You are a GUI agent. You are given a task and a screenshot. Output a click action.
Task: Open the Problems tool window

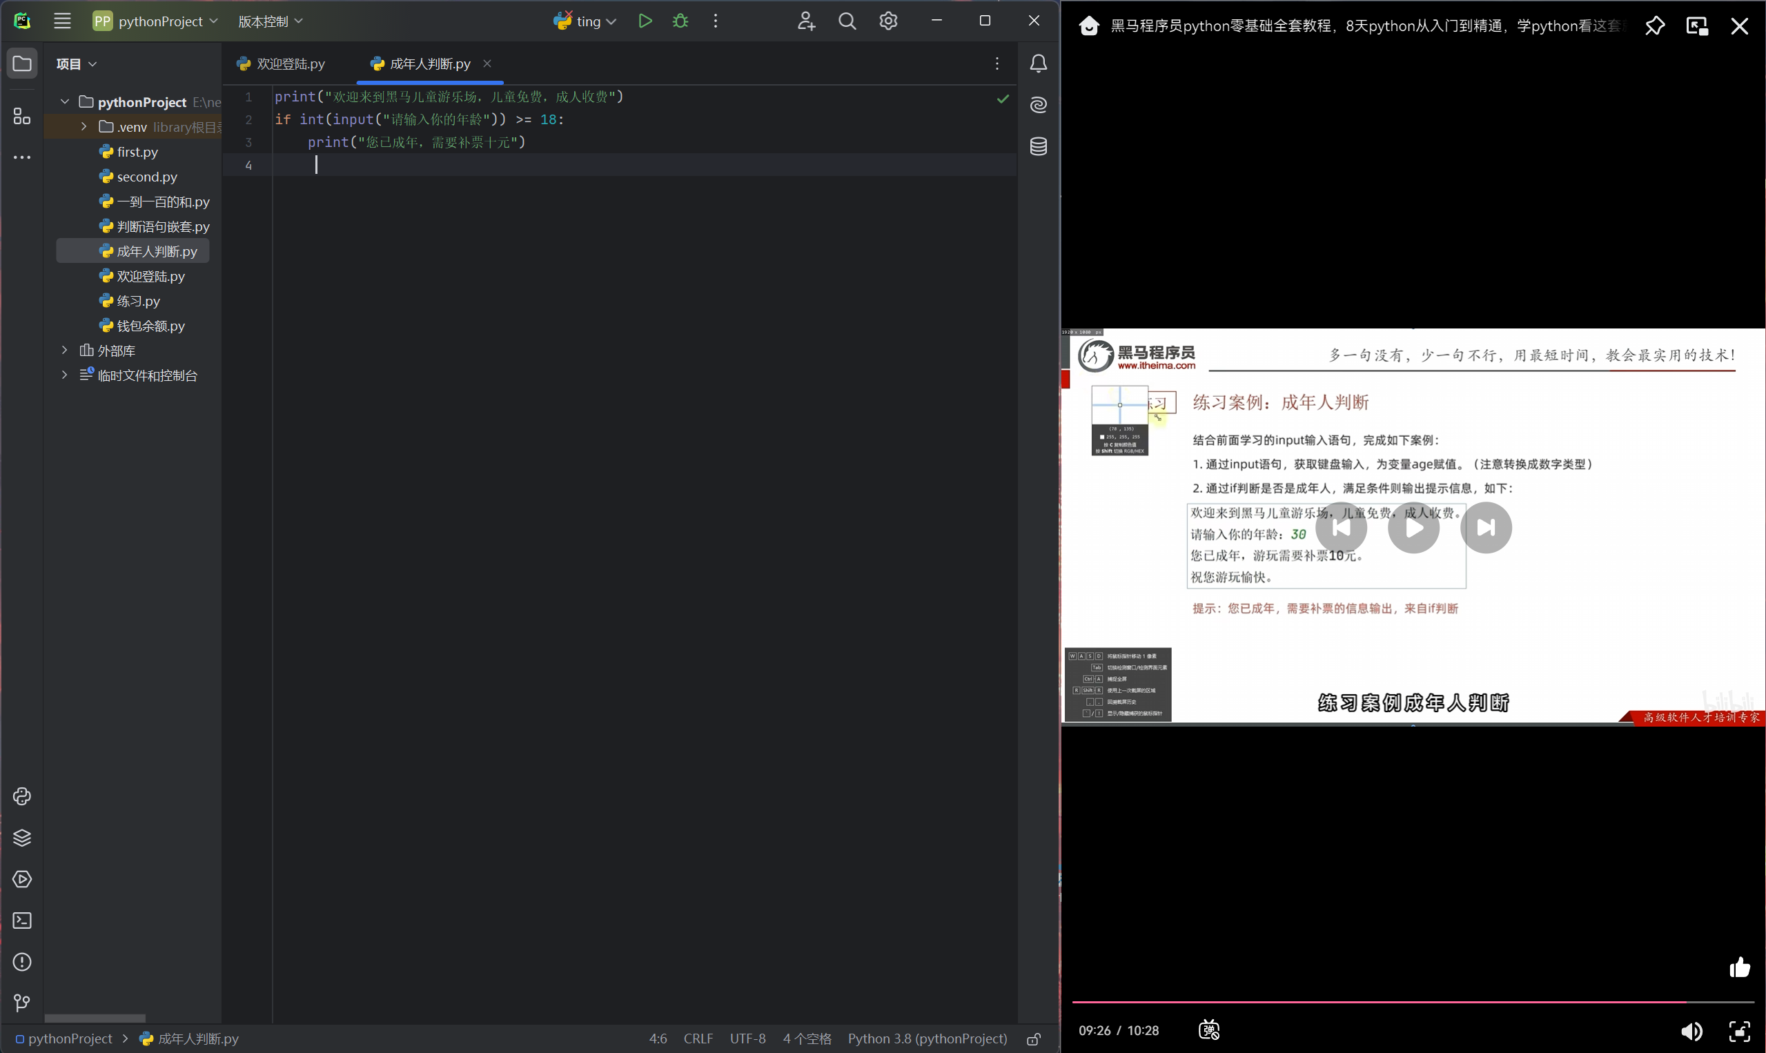(x=22, y=962)
